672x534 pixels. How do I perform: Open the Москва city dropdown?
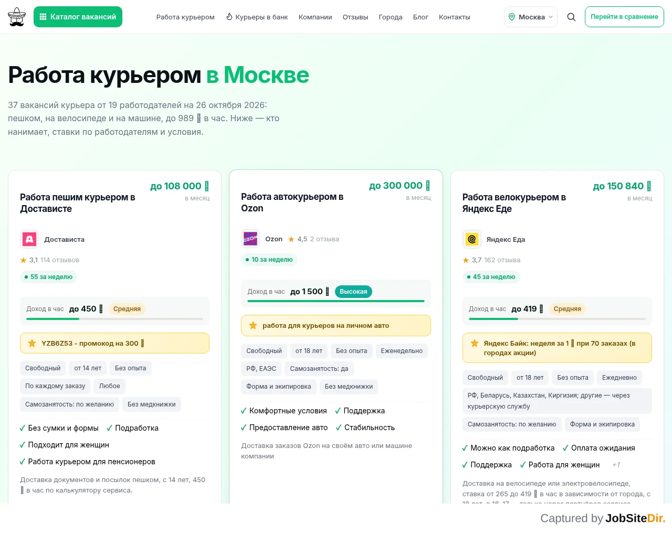(531, 17)
